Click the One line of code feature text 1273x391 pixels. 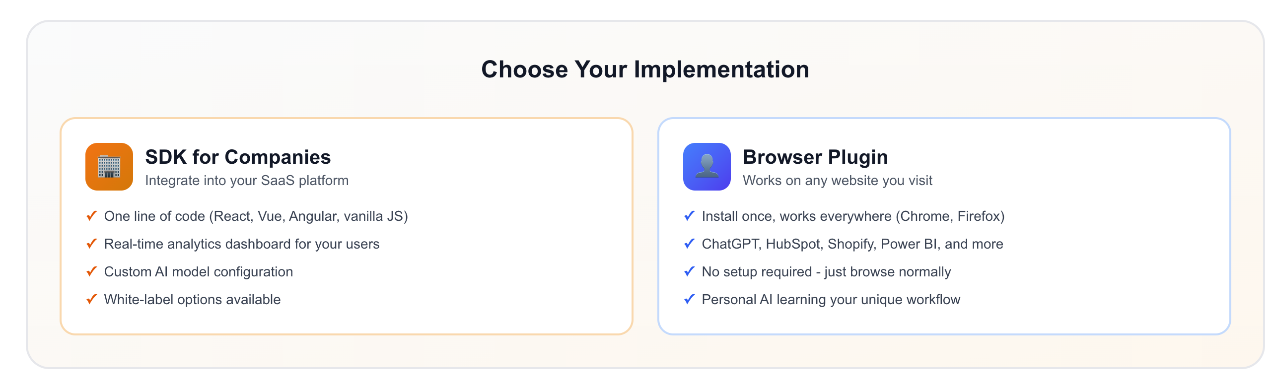(x=256, y=216)
